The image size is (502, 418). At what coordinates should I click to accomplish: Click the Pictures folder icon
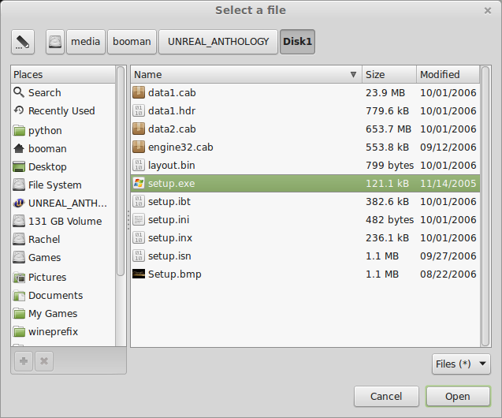(19, 277)
